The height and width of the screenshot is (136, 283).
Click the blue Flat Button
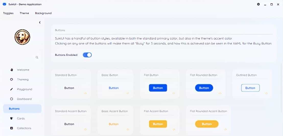(x=158, y=88)
